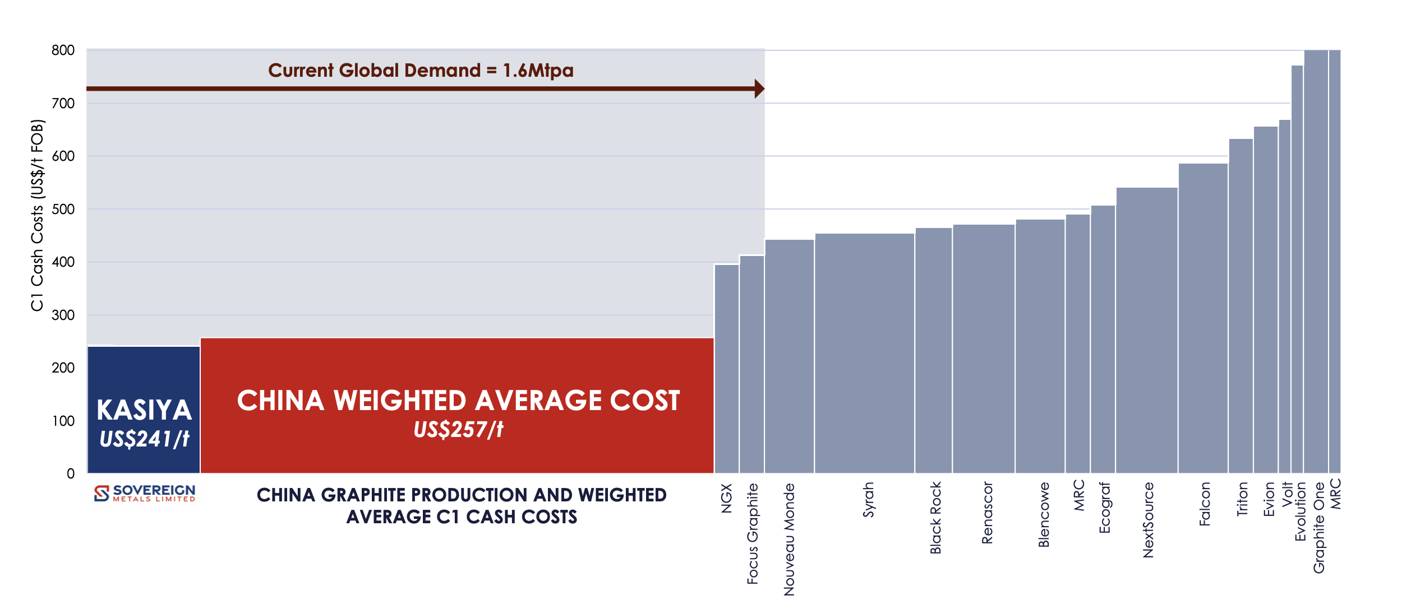Click the 'US$241/t' Kasiya cost value
1411x614 pixels.
tap(144, 439)
